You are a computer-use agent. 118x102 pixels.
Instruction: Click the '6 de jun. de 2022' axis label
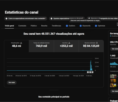[64, 76]
